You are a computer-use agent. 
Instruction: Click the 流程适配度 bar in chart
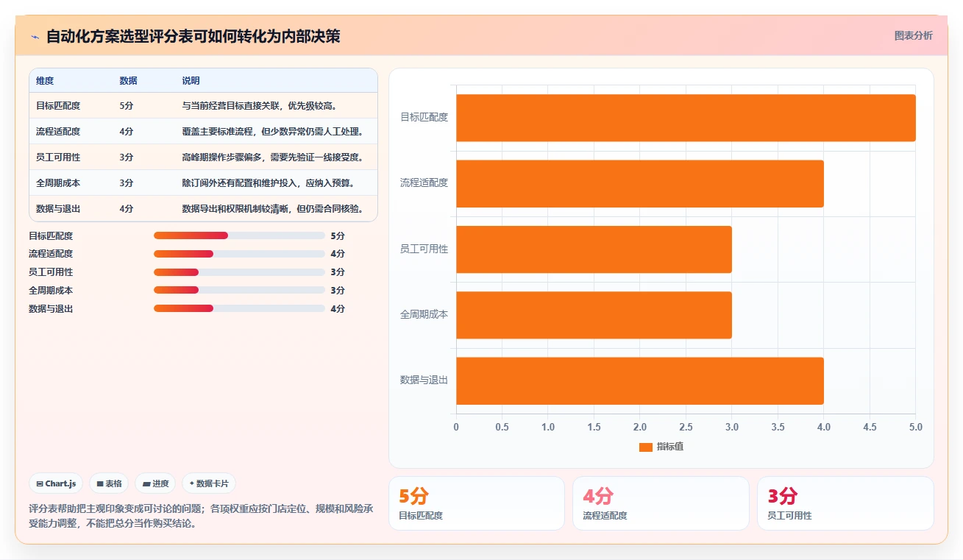[640, 183]
